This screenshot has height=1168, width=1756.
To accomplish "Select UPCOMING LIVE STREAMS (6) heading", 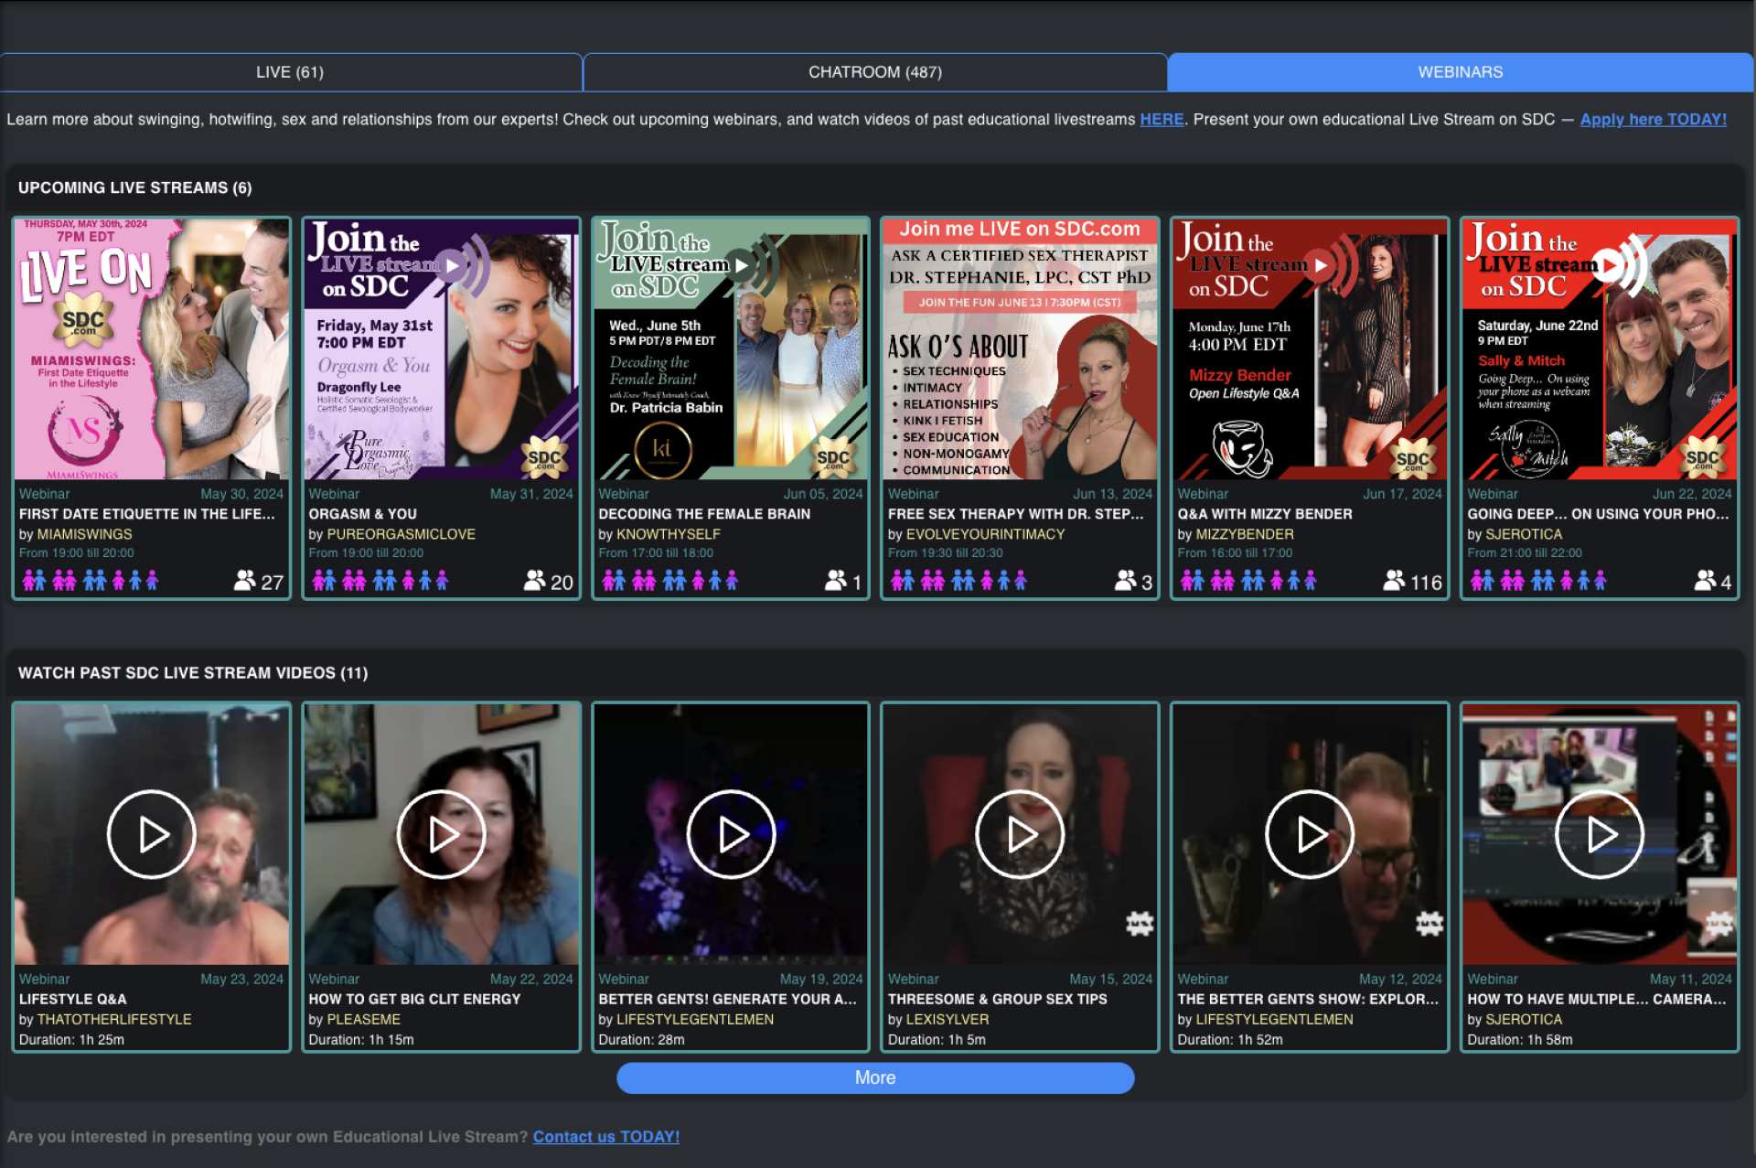I will coord(135,188).
